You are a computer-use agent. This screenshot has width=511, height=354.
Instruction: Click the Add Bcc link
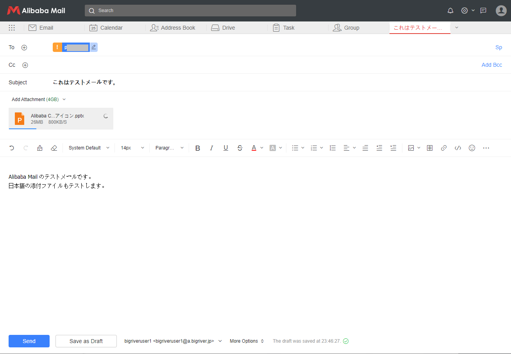click(x=491, y=65)
